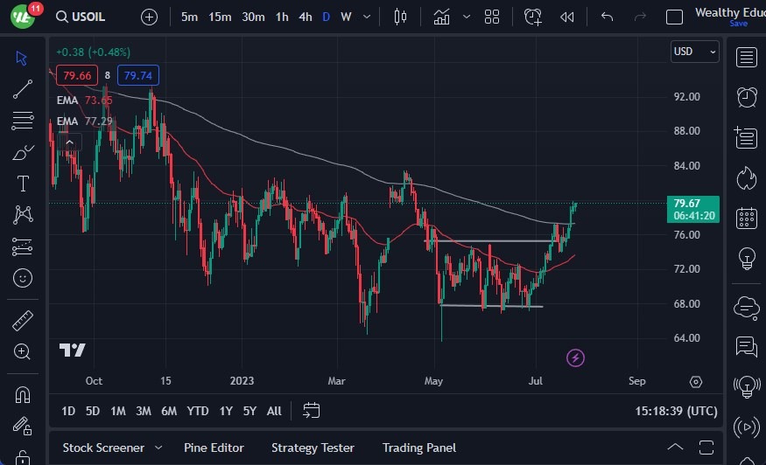The height and width of the screenshot is (465, 766).
Task: Click the bar replay rewind icon
Action: point(567,17)
